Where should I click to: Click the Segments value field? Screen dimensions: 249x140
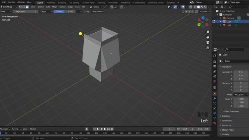pyautogui.click(x=25, y=12)
